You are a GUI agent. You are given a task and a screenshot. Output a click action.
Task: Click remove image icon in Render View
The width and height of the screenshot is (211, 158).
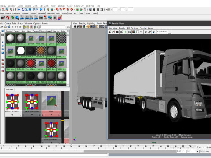point(149,32)
